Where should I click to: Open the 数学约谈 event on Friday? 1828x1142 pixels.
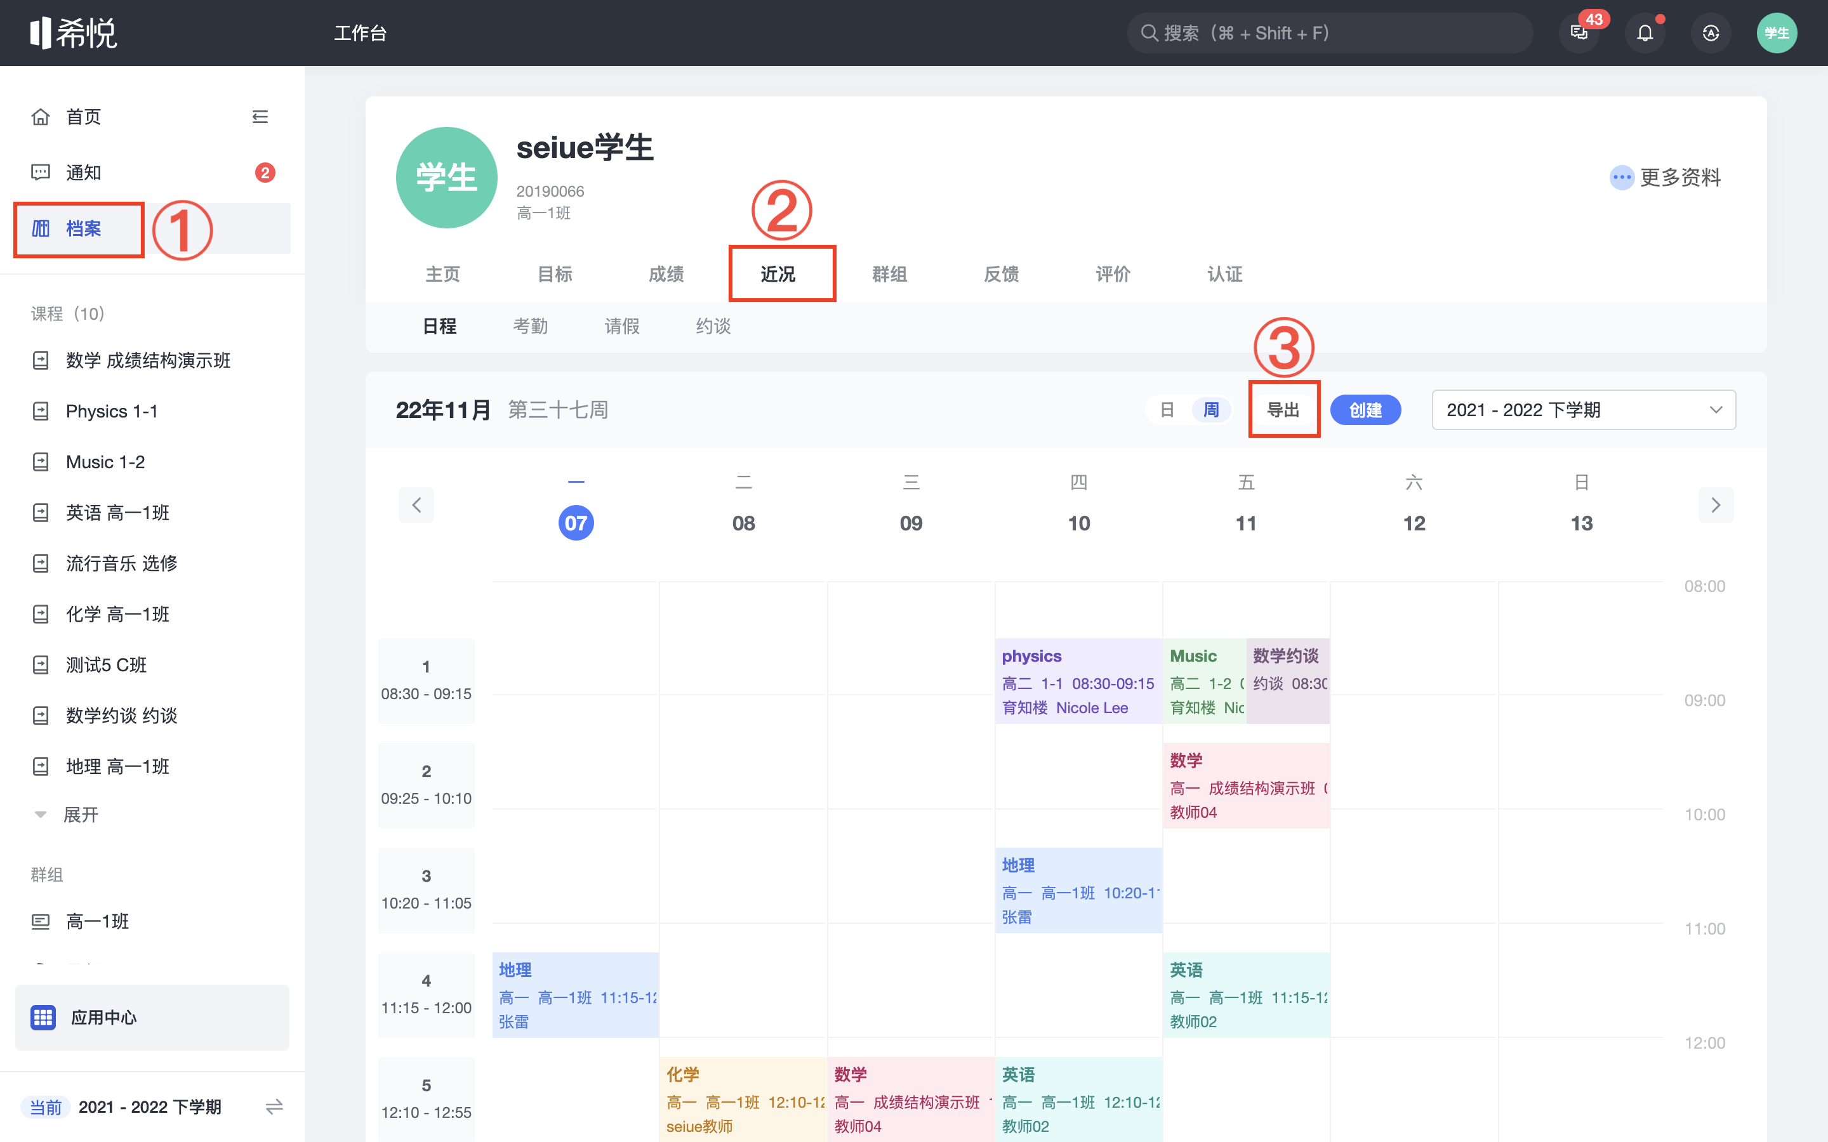pos(1288,681)
